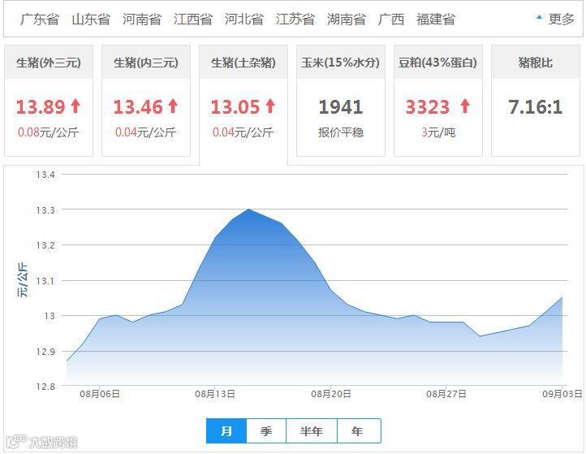Image resolution: width=586 pixels, height=454 pixels.
Task: Go to 福建省 province
Action: click(436, 19)
